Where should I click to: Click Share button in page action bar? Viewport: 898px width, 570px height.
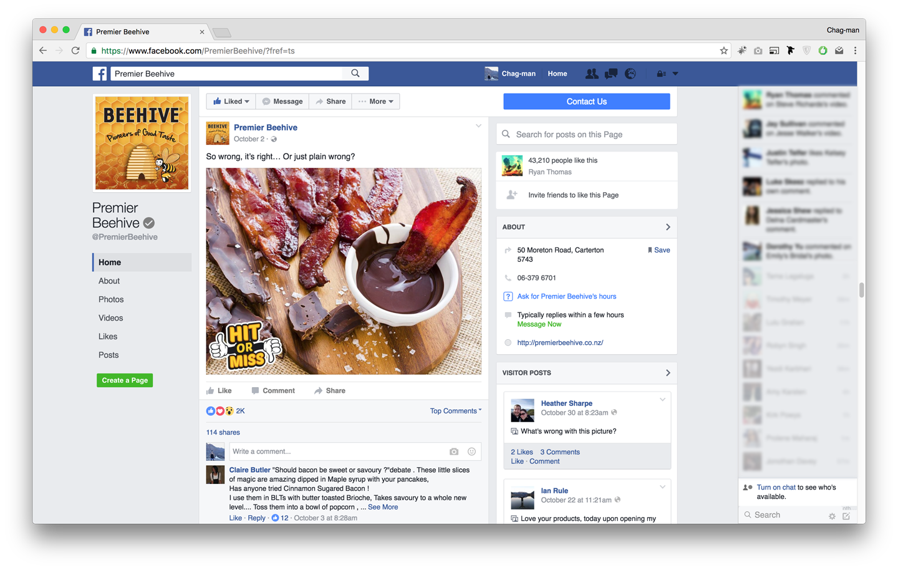[x=331, y=101]
